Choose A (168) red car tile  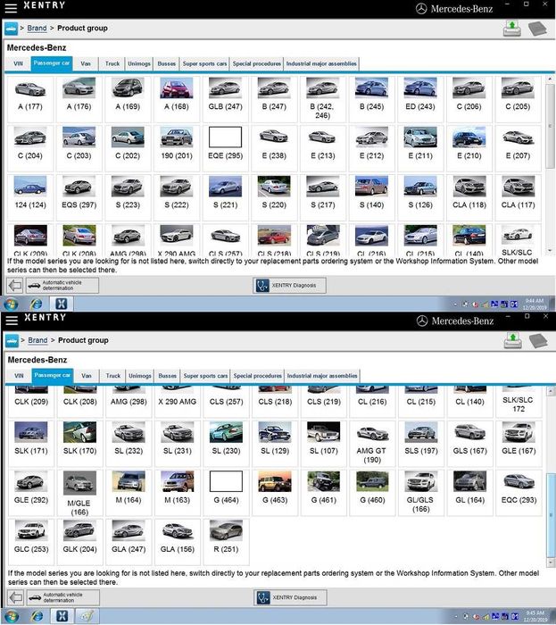[177, 99]
